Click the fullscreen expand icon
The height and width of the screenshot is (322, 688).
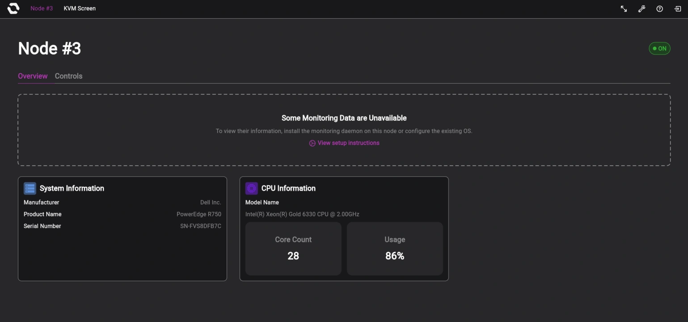tap(624, 8)
